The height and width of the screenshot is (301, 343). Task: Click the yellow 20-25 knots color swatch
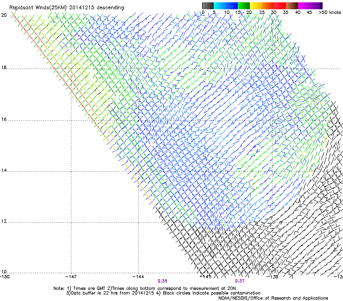256,6
